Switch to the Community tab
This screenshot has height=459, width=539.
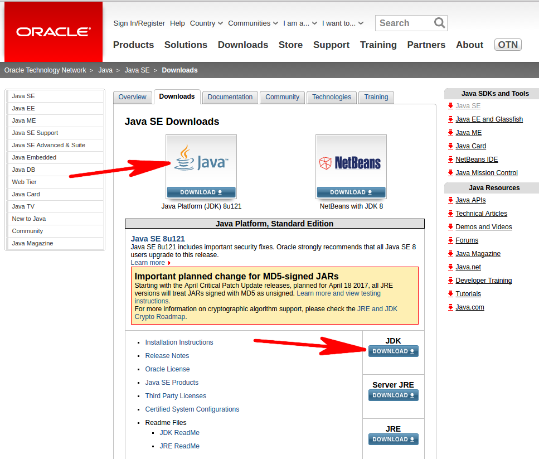(282, 97)
